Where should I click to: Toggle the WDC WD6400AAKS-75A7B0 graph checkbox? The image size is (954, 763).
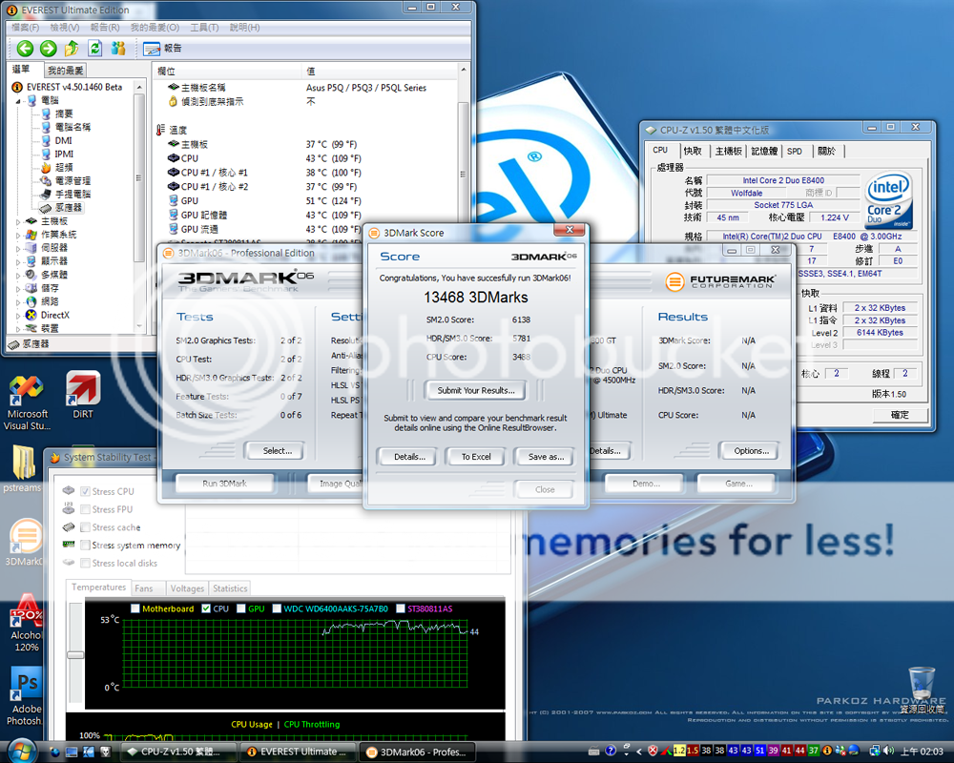click(x=277, y=608)
